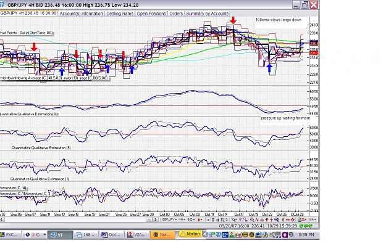Click the chart horizontal scrollbar thumb
Screen dimensions: 386x241
pos(149,219)
